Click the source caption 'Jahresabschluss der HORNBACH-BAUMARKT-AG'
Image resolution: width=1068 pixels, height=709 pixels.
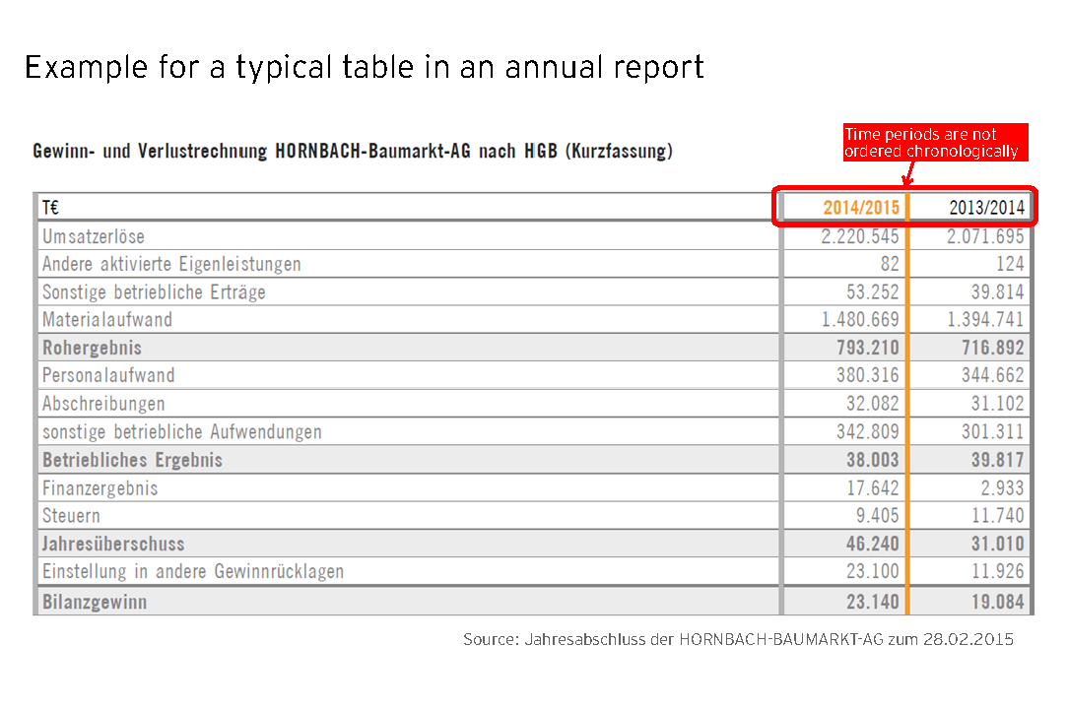[x=703, y=639]
